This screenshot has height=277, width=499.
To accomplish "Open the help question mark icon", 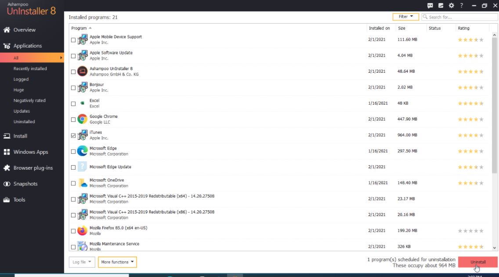I will pos(462,5).
